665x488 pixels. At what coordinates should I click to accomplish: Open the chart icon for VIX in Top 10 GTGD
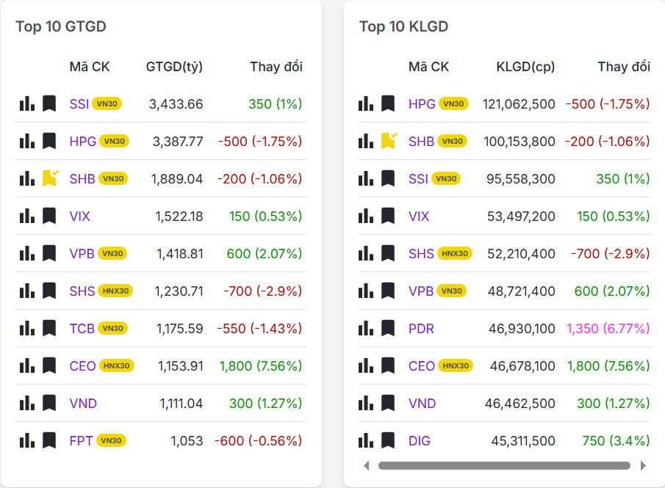coord(27,216)
